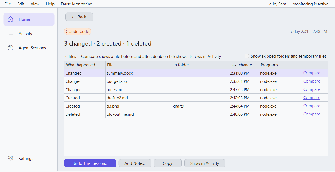Compare summary.docx before and after
This screenshot has width=335, height=172.
312,73
